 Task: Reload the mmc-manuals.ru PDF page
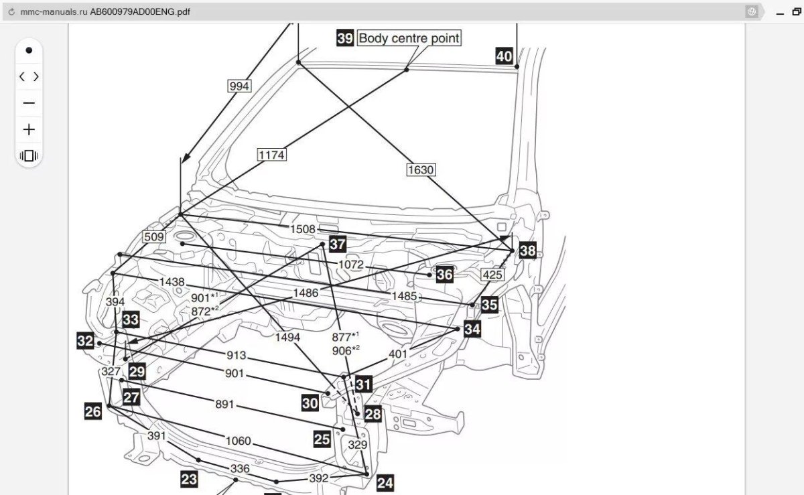[11, 11]
